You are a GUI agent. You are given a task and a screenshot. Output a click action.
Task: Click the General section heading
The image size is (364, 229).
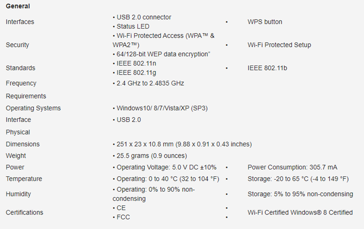click(x=18, y=7)
